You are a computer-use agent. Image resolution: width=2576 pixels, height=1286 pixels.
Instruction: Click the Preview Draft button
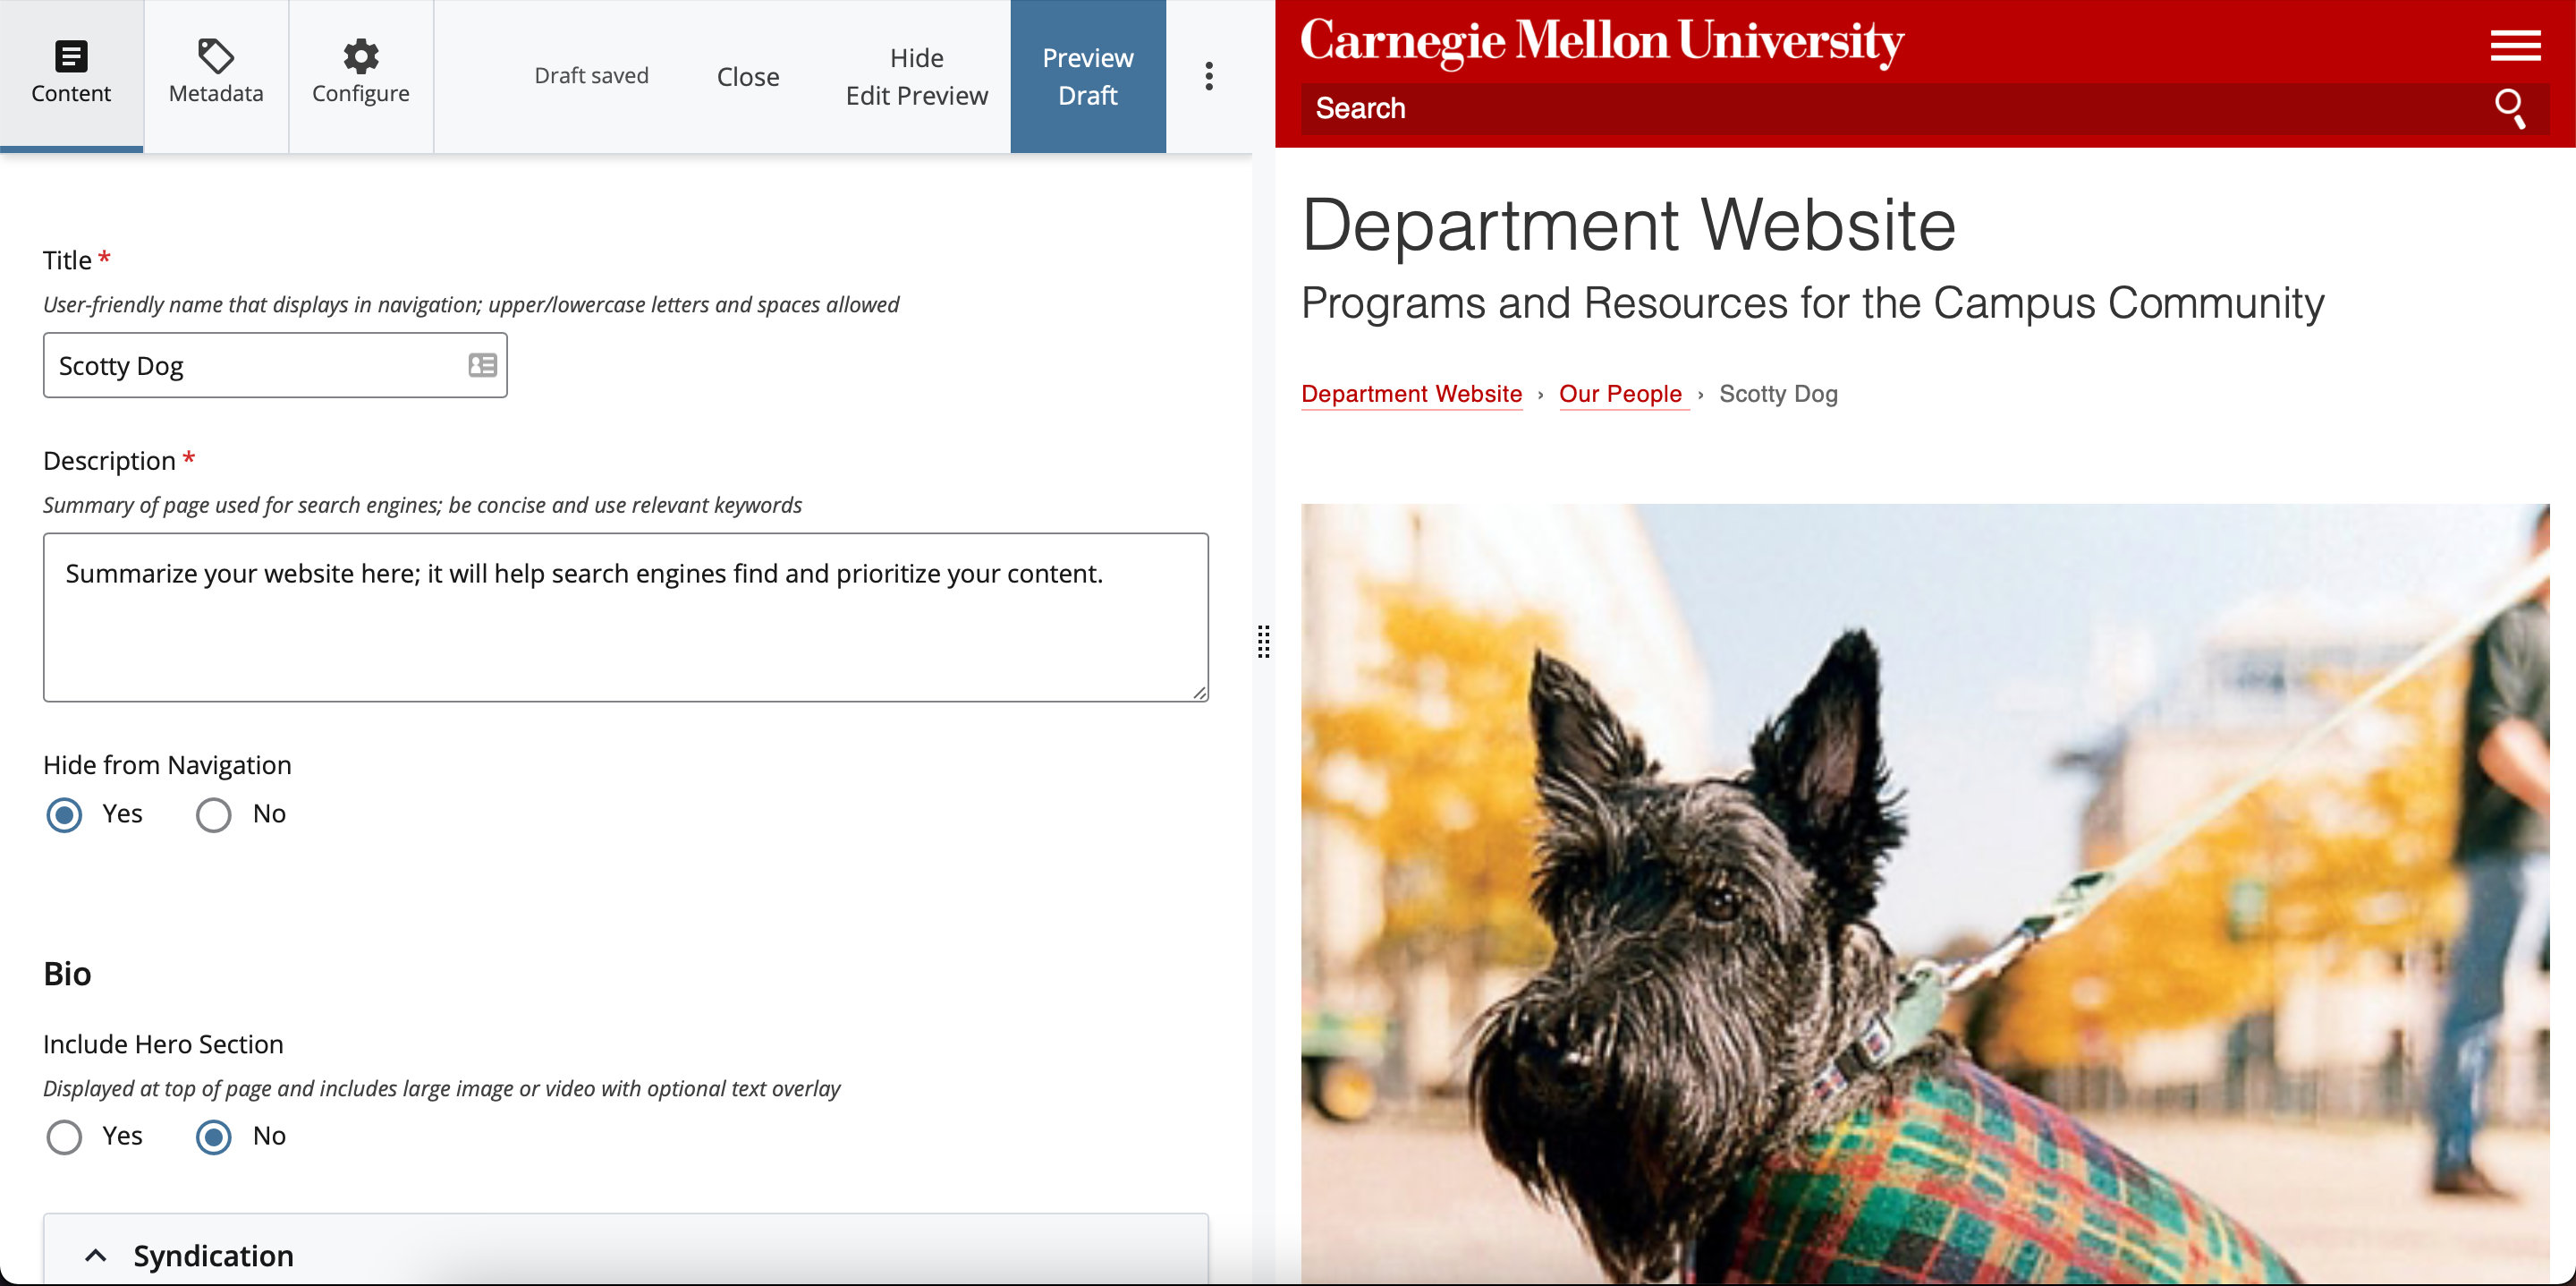(1089, 76)
